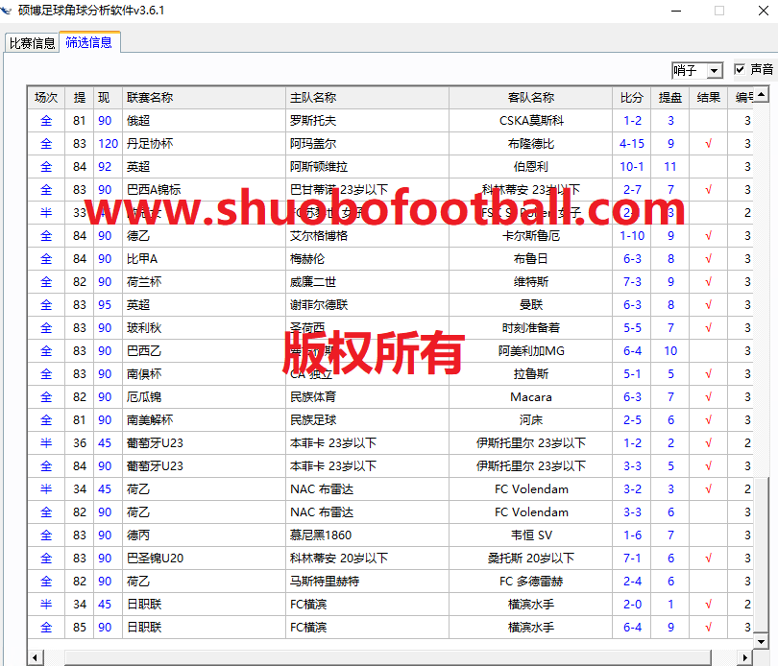
Task: Sort the table by 比分 column
Action: pyautogui.click(x=632, y=98)
